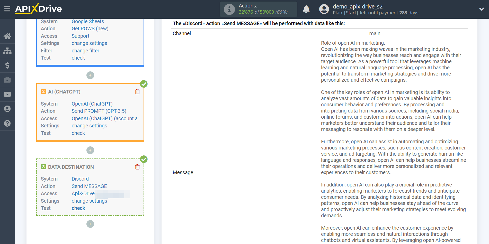
Task: Click Get ROWS (new) action link
Action: (90, 29)
